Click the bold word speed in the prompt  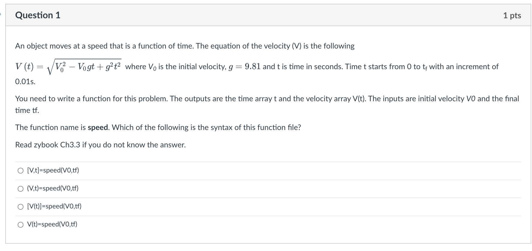click(96, 127)
